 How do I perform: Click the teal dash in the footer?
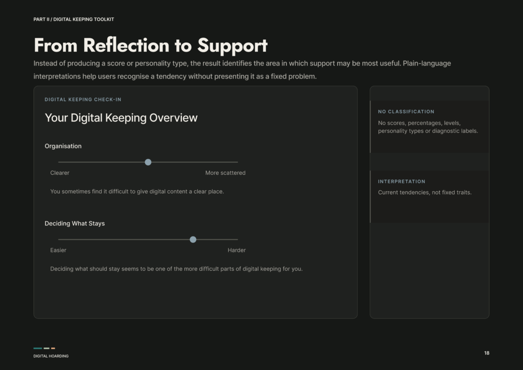[38, 349]
